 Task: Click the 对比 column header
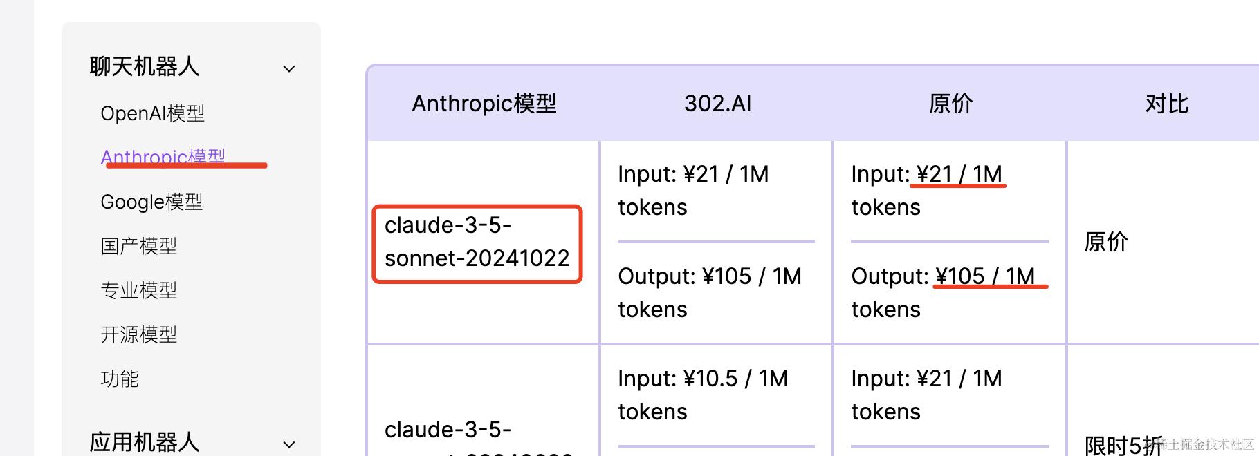coord(1167,104)
